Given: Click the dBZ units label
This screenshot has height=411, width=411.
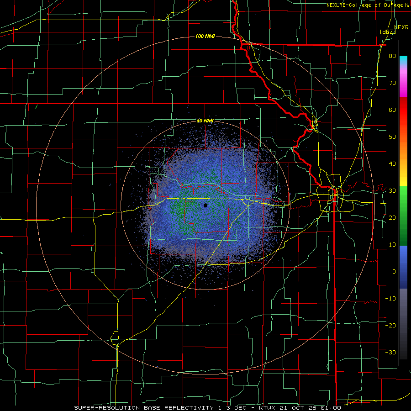Looking at the screenshot, I should click(388, 32).
